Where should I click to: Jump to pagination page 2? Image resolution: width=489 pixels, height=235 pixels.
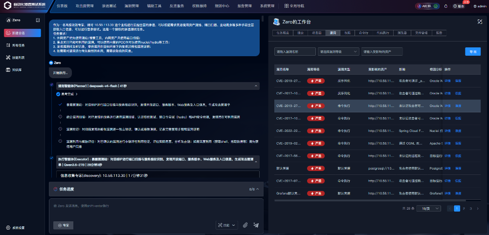464,209
